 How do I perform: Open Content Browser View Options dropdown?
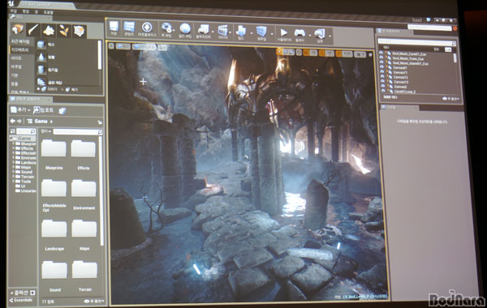(94, 301)
